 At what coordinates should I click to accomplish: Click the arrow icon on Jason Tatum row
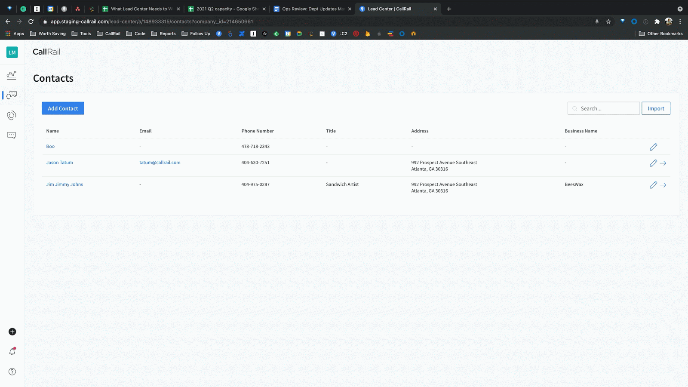[x=663, y=163]
